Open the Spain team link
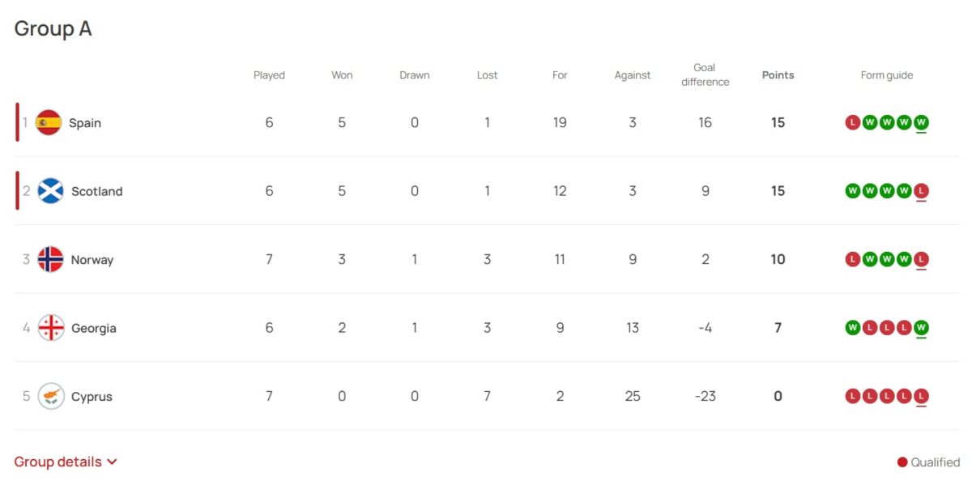Image resolution: width=972 pixels, height=485 pixels. point(85,123)
